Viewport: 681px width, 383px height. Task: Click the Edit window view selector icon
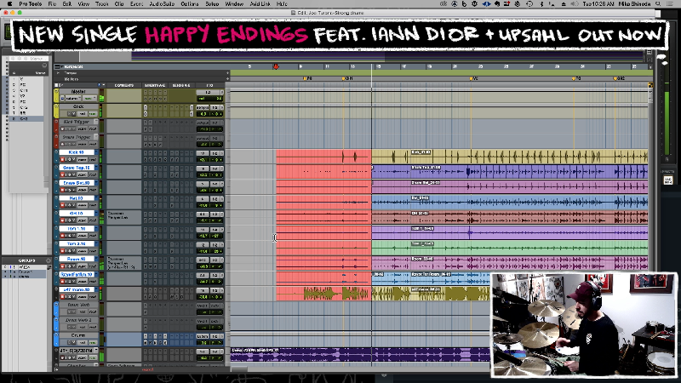coord(57,66)
